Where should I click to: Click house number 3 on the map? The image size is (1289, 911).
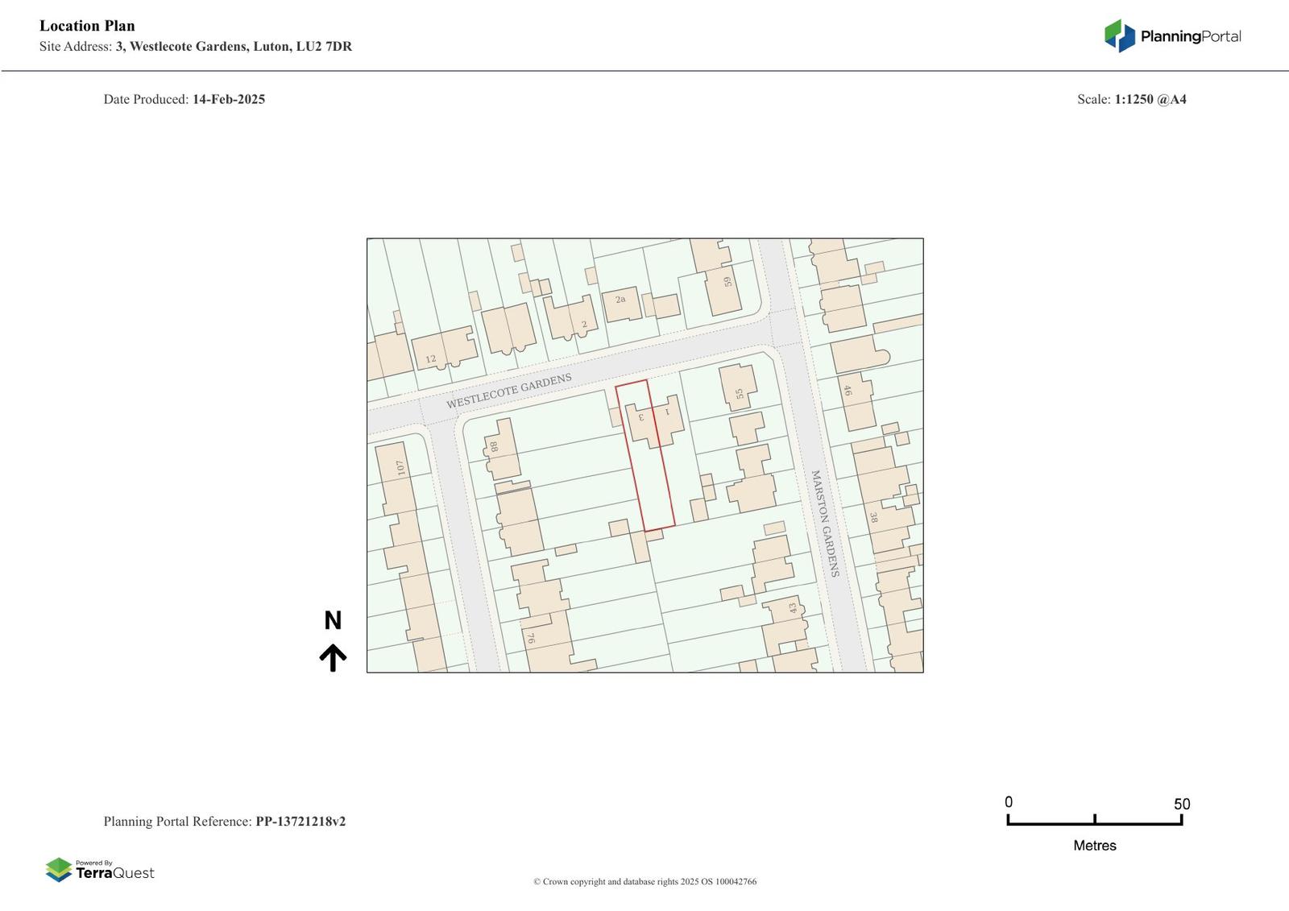tap(641, 417)
